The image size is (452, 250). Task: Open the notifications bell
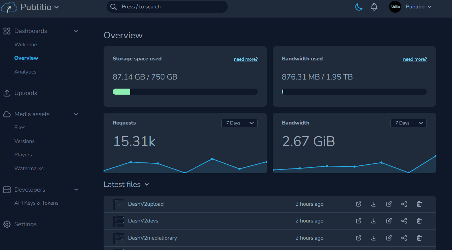coord(374,7)
